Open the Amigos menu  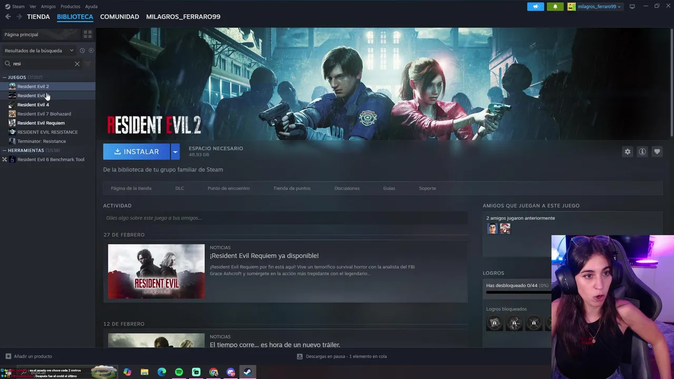tap(48, 6)
